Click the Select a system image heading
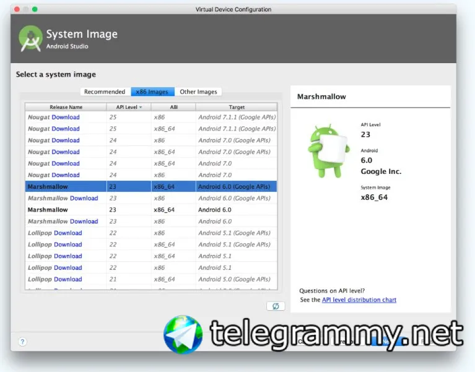Image resolution: width=475 pixels, height=372 pixels. (56, 74)
